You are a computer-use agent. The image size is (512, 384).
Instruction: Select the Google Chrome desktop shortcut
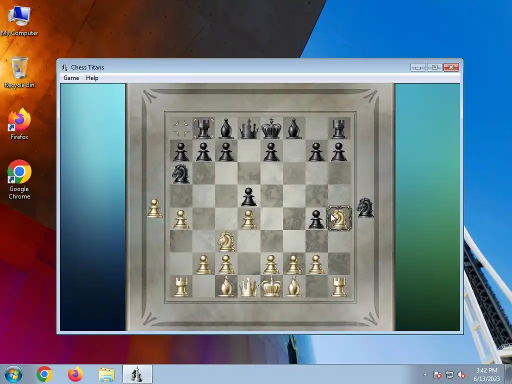tap(19, 179)
